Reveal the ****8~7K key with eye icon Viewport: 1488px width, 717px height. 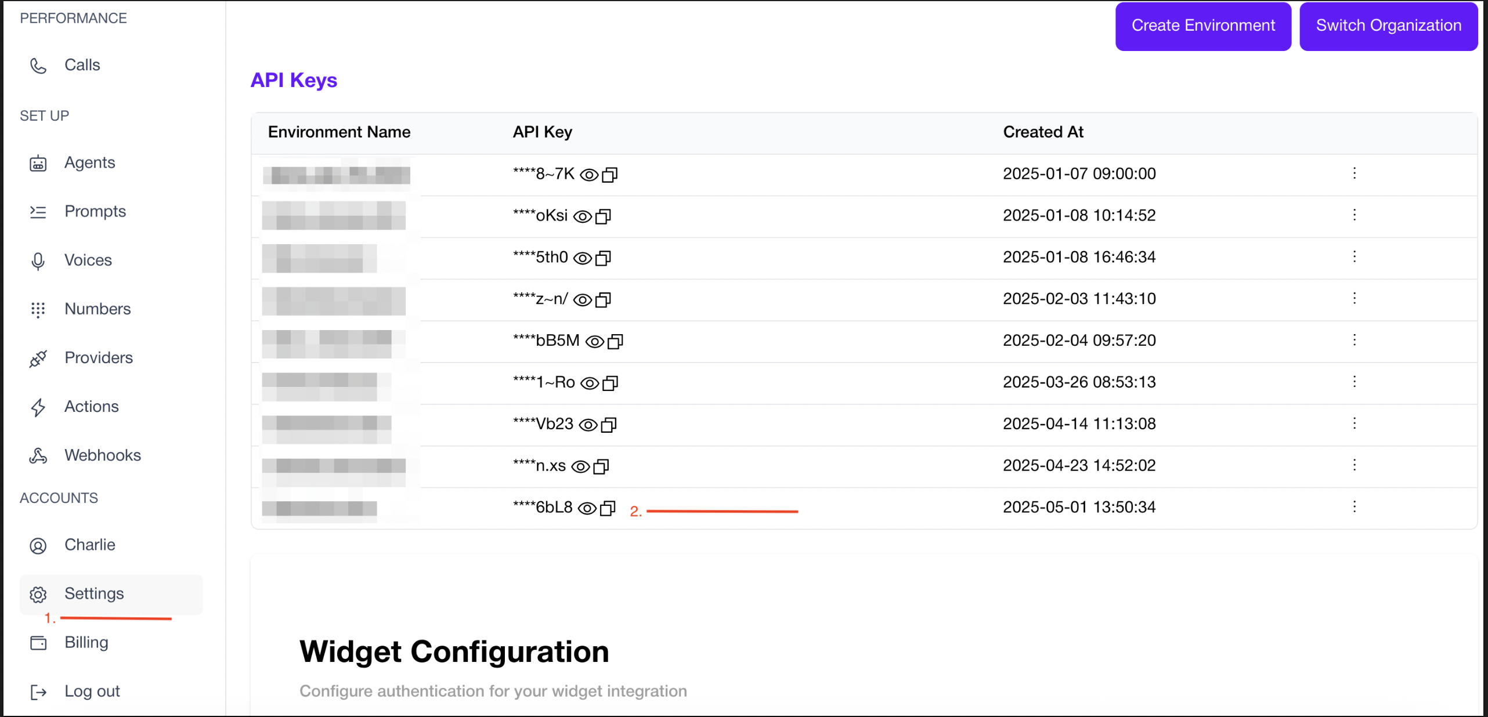point(589,175)
